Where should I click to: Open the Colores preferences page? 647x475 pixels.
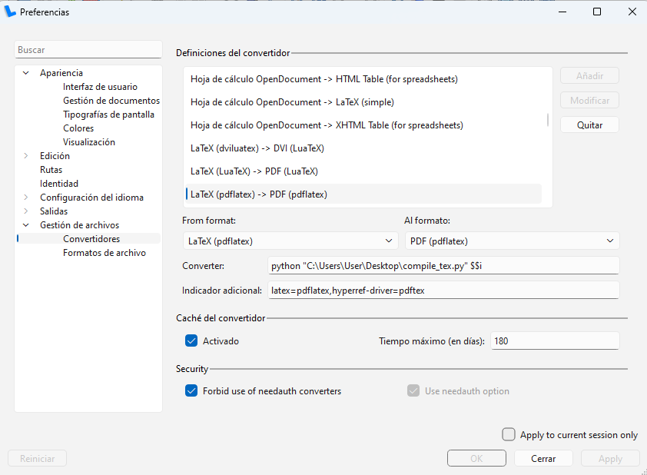coord(78,128)
